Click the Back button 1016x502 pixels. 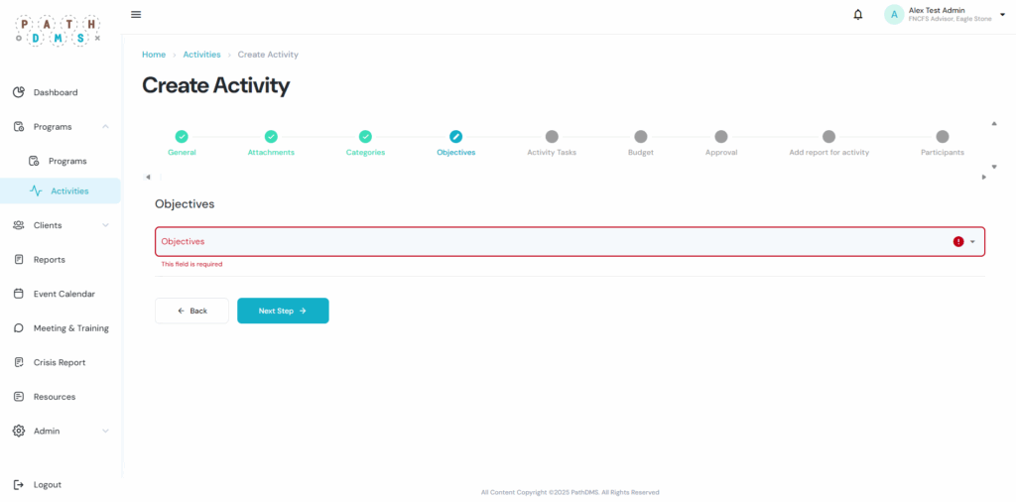pyautogui.click(x=191, y=311)
